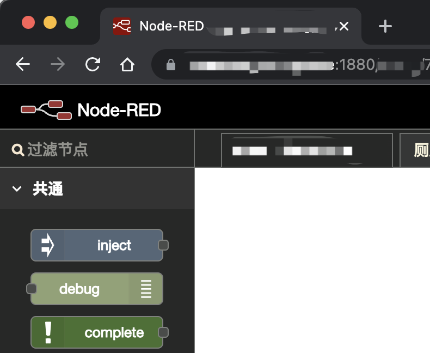Reload the current browser page

93,65
